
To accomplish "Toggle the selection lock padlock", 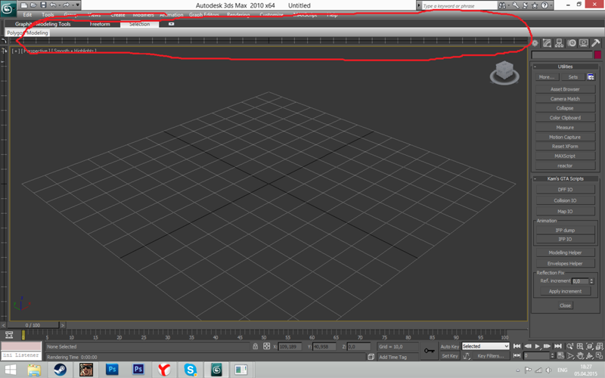I will [x=255, y=346].
